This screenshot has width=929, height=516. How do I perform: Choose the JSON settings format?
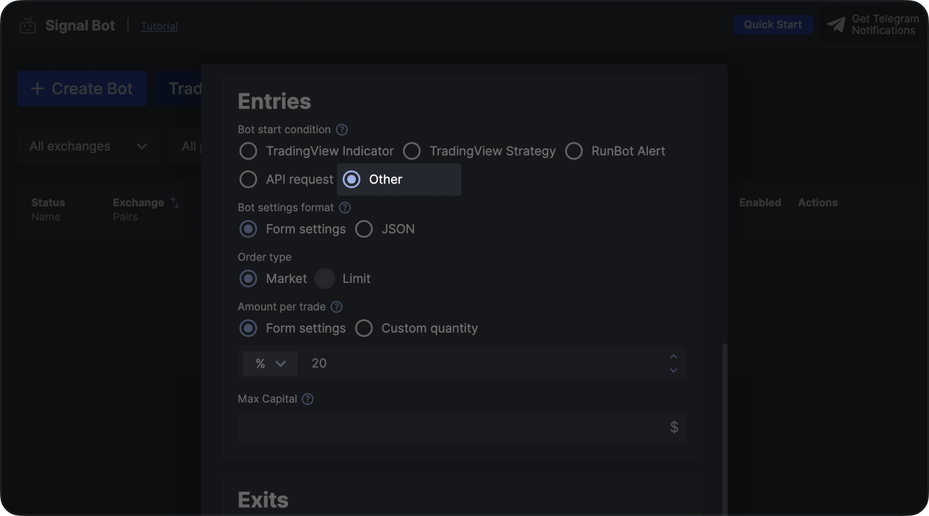[364, 229]
